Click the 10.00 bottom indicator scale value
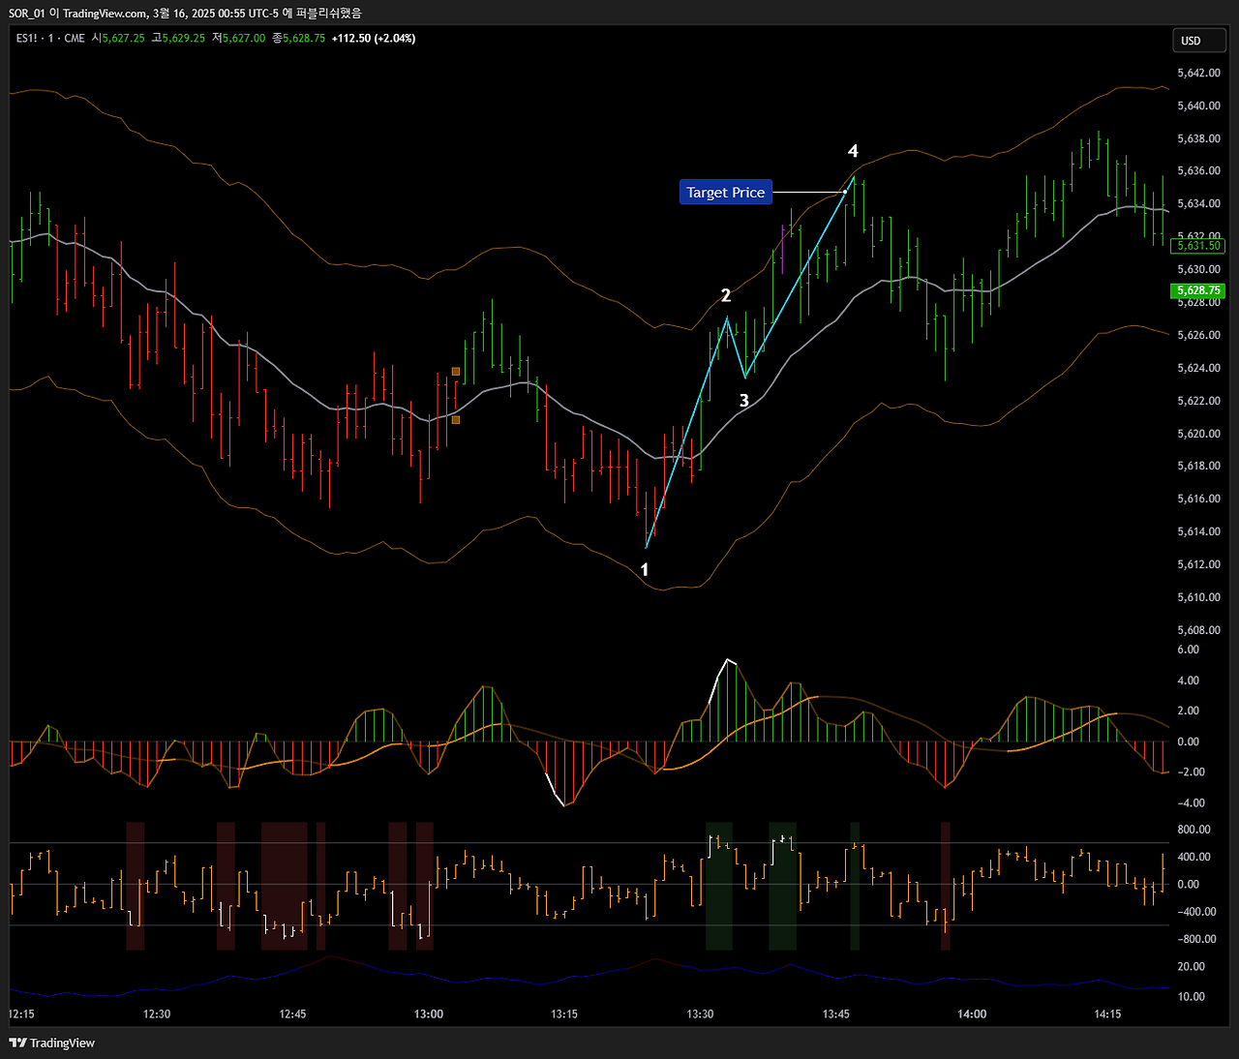The height and width of the screenshot is (1059, 1239). [x=1191, y=997]
